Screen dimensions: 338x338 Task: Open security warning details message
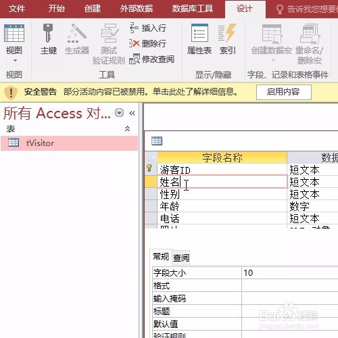[151, 92]
